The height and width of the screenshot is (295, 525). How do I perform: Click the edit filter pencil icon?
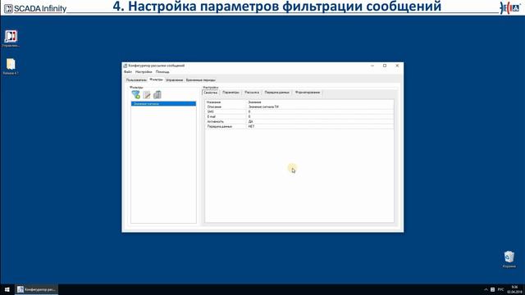click(147, 95)
